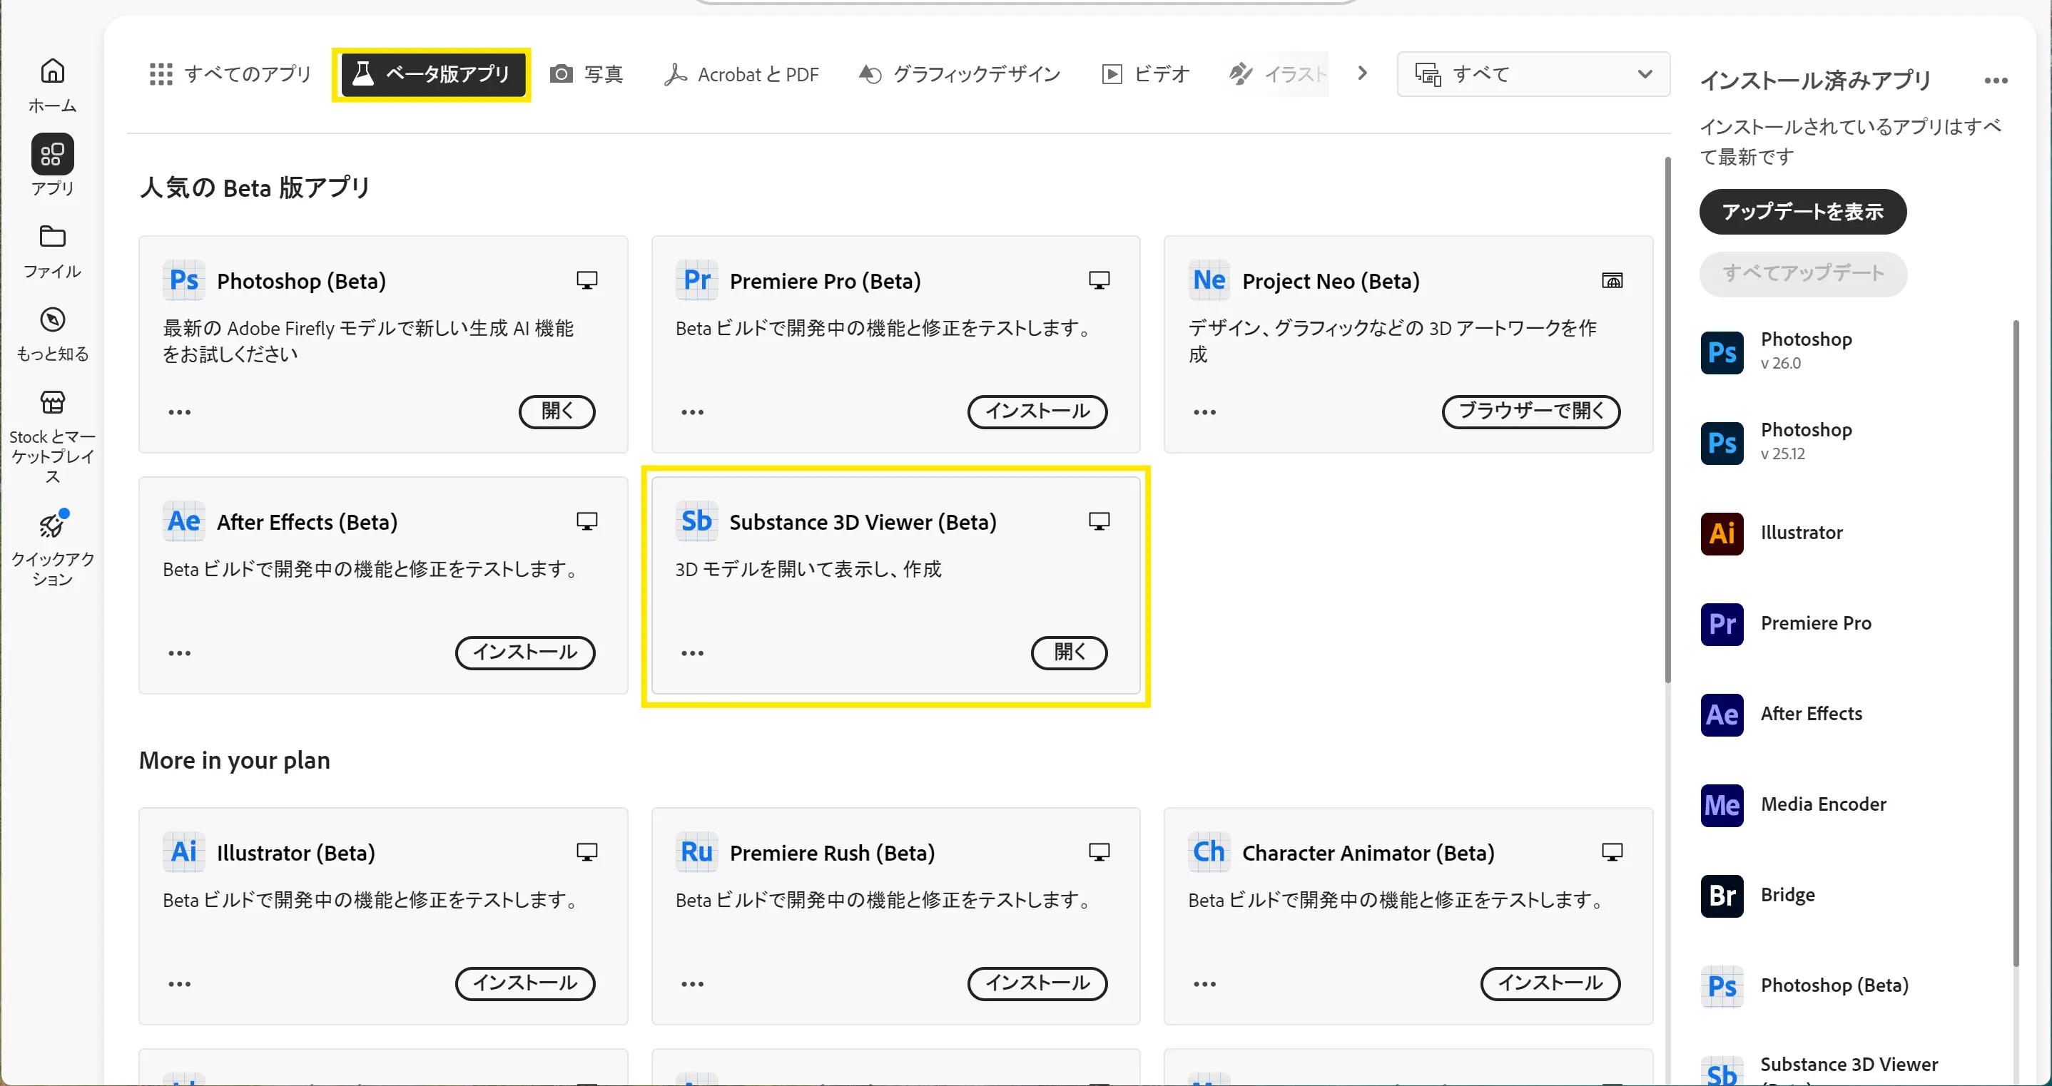Click desktop platform icon on Photoshop (Beta) card
This screenshot has height=1086, width=2052.
[x=587, y=280]
